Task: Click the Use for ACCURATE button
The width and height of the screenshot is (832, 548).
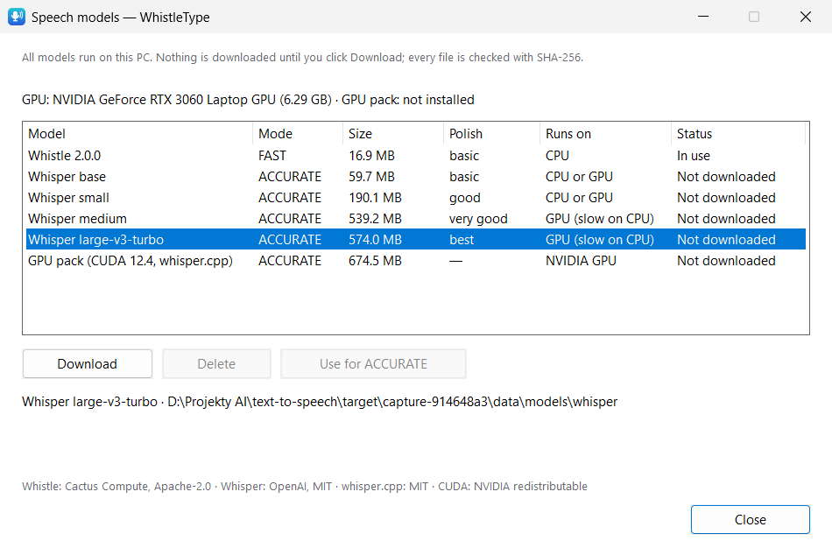Action: 374,364
